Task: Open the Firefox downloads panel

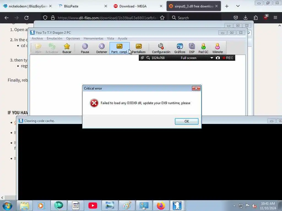Action: click(245, 18)
